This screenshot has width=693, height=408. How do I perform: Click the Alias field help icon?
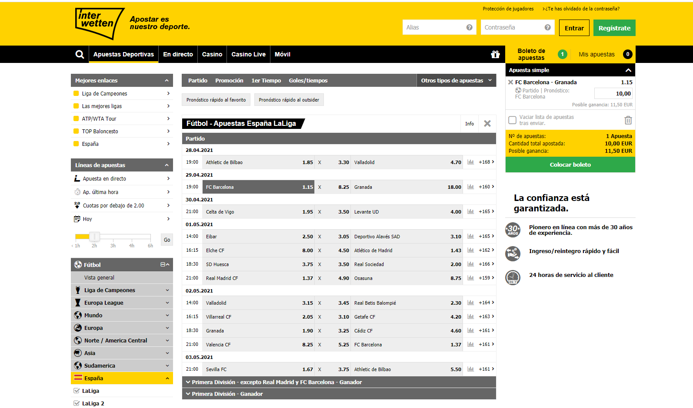click(469, 27)
